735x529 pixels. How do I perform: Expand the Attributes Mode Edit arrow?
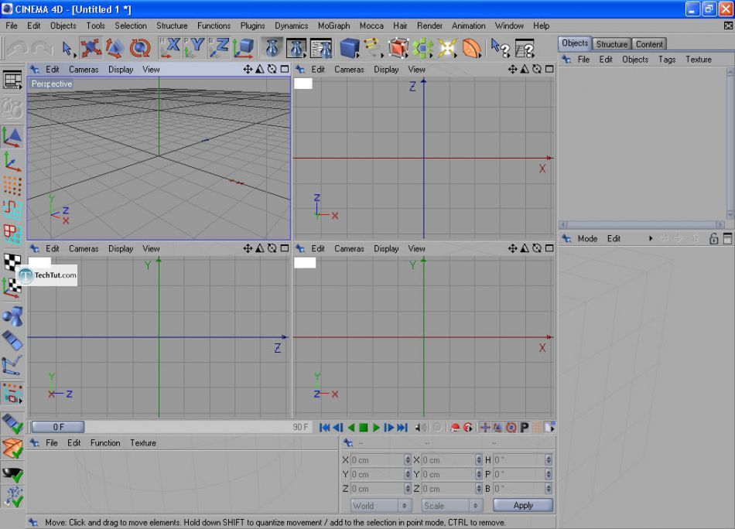coord(651,238)
